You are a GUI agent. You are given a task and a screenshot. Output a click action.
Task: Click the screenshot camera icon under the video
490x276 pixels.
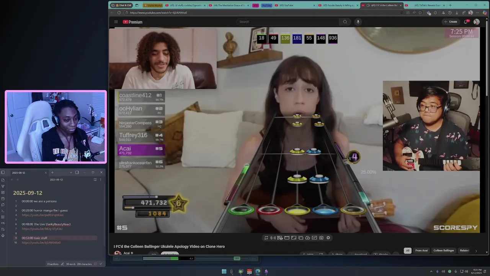321,238
